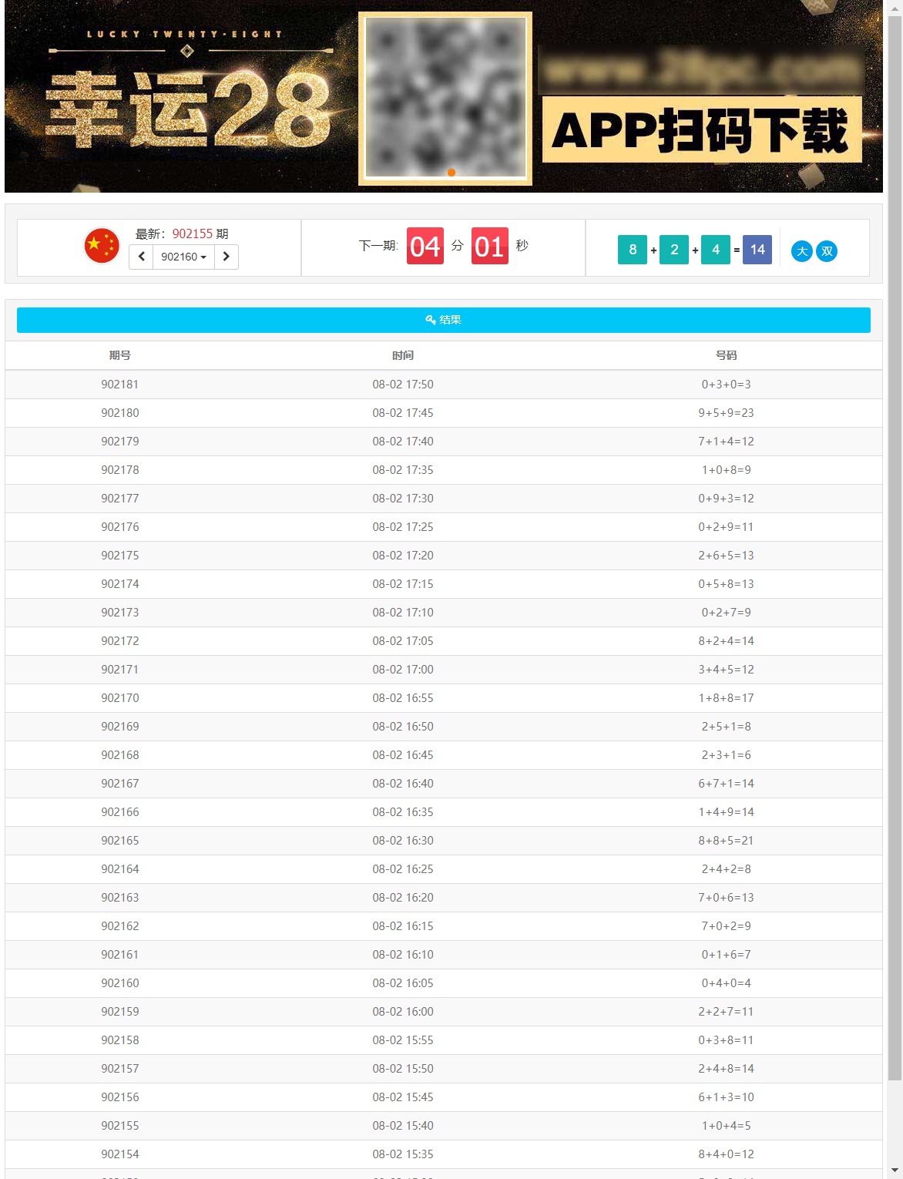
Task: Select period cell 902154
Action: point(120,1154)
